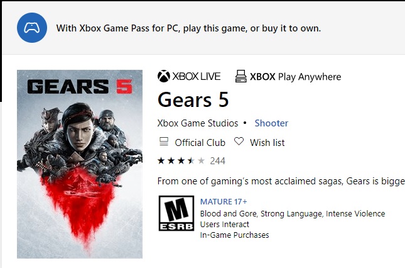The image size is (405, 268).
Task: Click the Wish list label
Action: [x=267, y=143]
